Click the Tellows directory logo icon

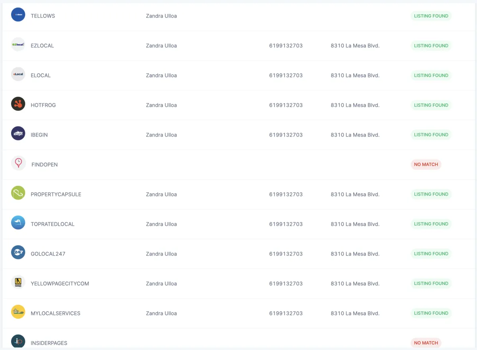(x=18, y=15)
